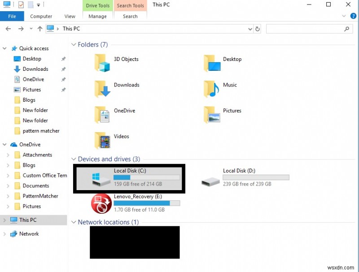Click the Refresh button in address bar
The width and height of the screenshot is (359, 272).
[257, 29]
